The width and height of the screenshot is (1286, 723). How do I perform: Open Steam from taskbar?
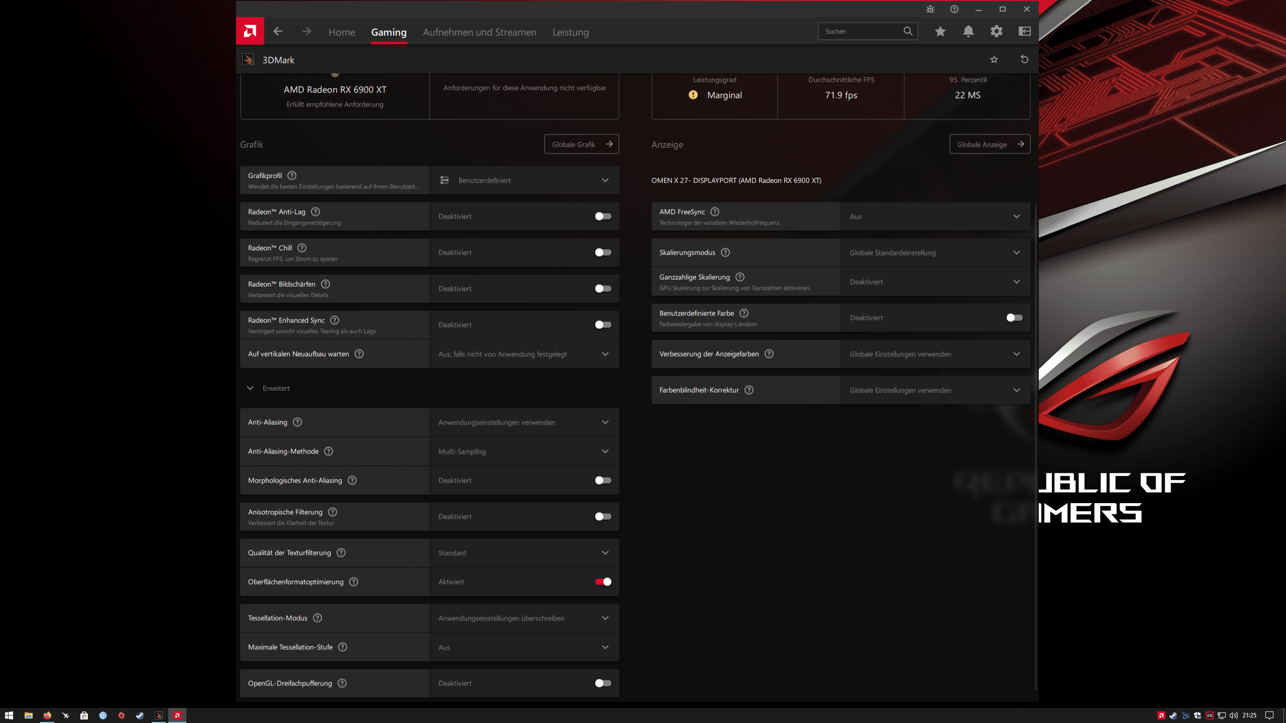click(x=140, y=715)
